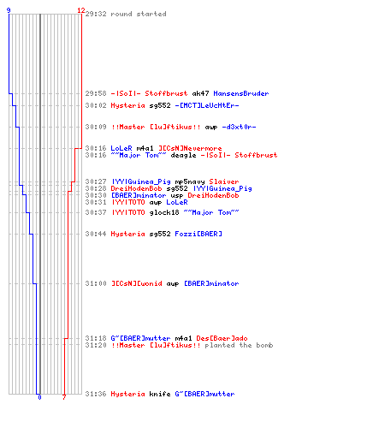The width and height of the screenshot is (385, 428).
Task: Click the -d3xt0r- player name
Action: [239, 127]
